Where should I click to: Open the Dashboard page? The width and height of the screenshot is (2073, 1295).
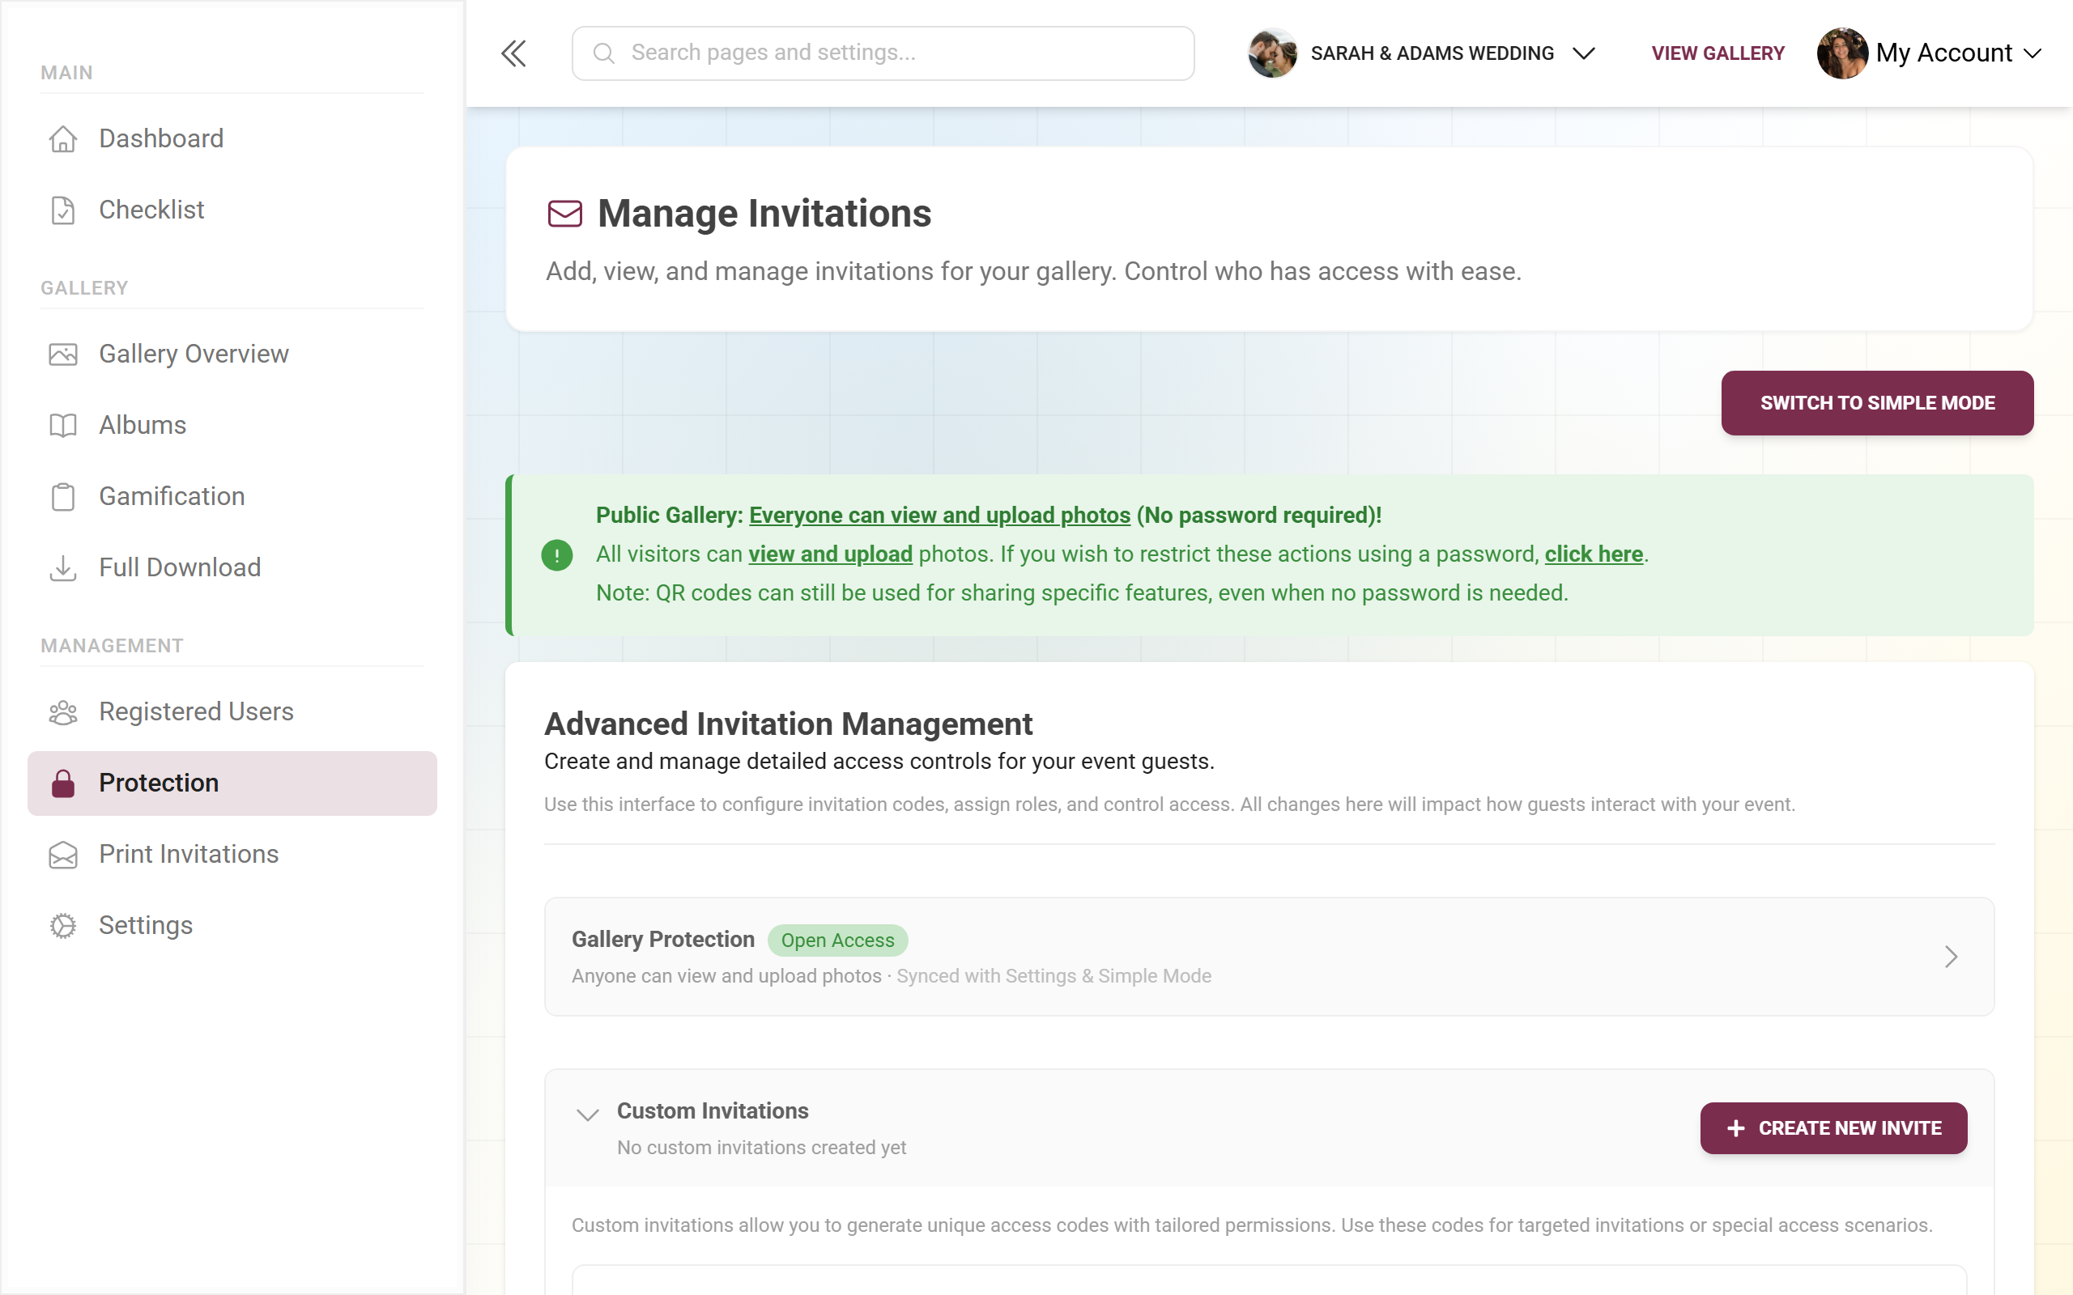[232, 138]
